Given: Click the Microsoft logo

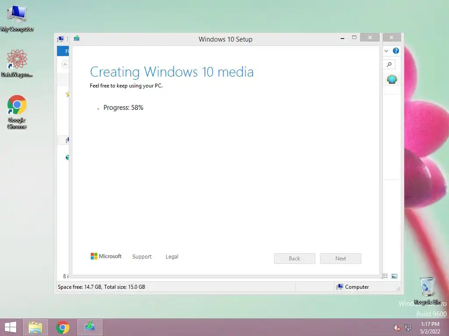Looking at the screenshot, I should coord(106,256).
